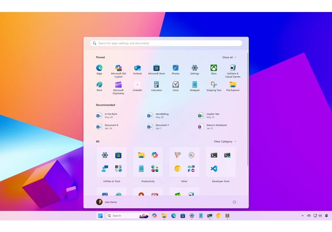This screenshot has width=332, height=232.
Task: Click the Start button on taskbar
Action: [x=100, y=215]
